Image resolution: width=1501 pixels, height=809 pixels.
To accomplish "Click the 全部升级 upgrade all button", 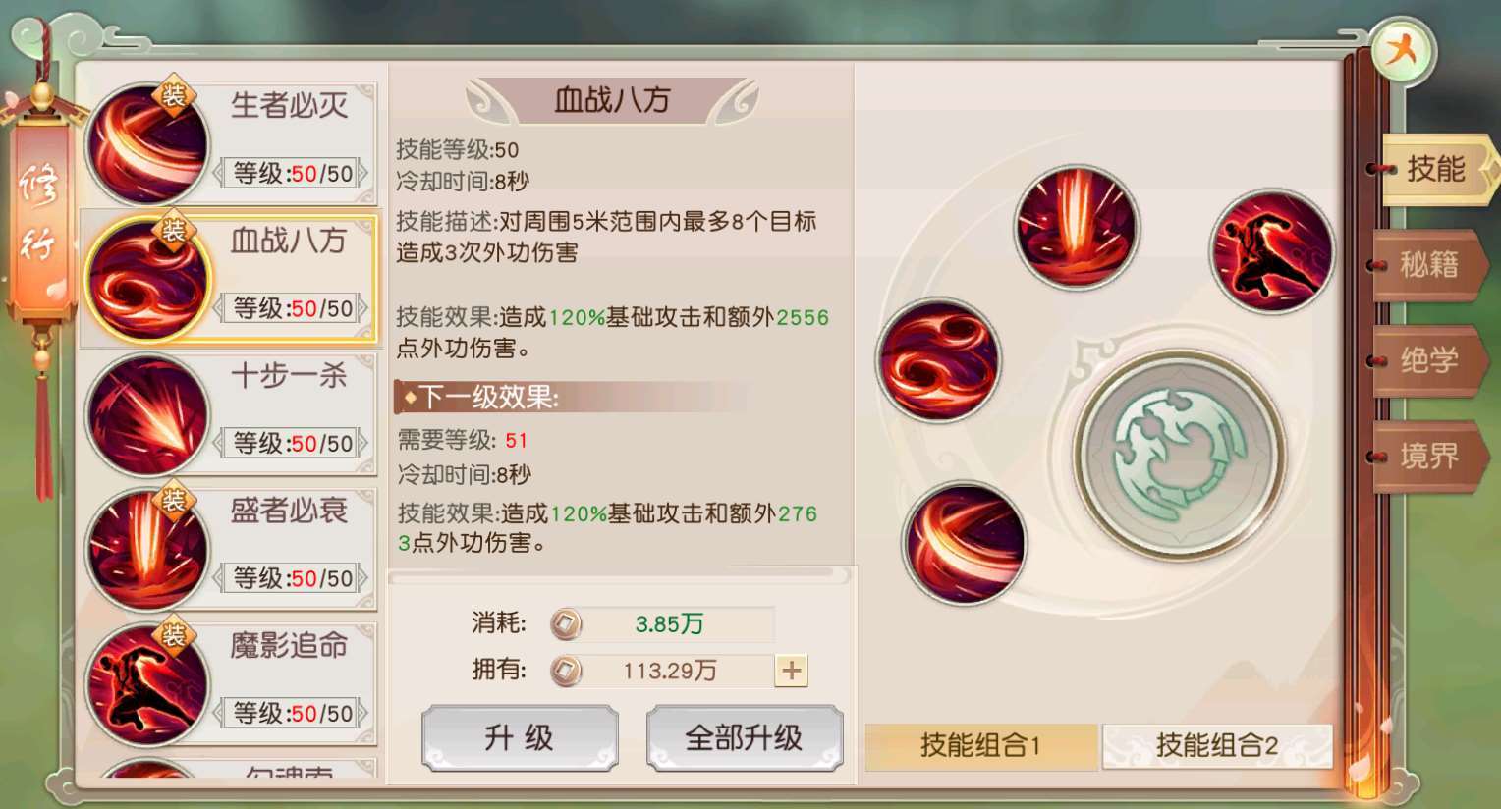I will tap(745, 737).
